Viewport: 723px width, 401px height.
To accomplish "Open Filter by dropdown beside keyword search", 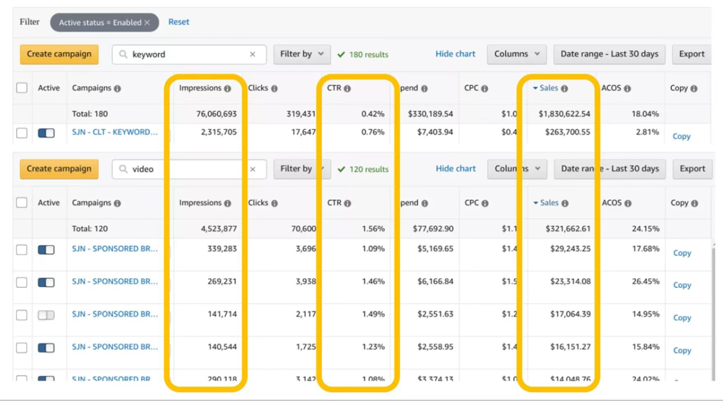I will coord(301,54).
